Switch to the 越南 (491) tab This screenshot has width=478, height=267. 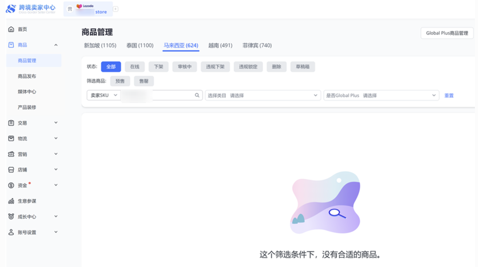pos(220,45)
